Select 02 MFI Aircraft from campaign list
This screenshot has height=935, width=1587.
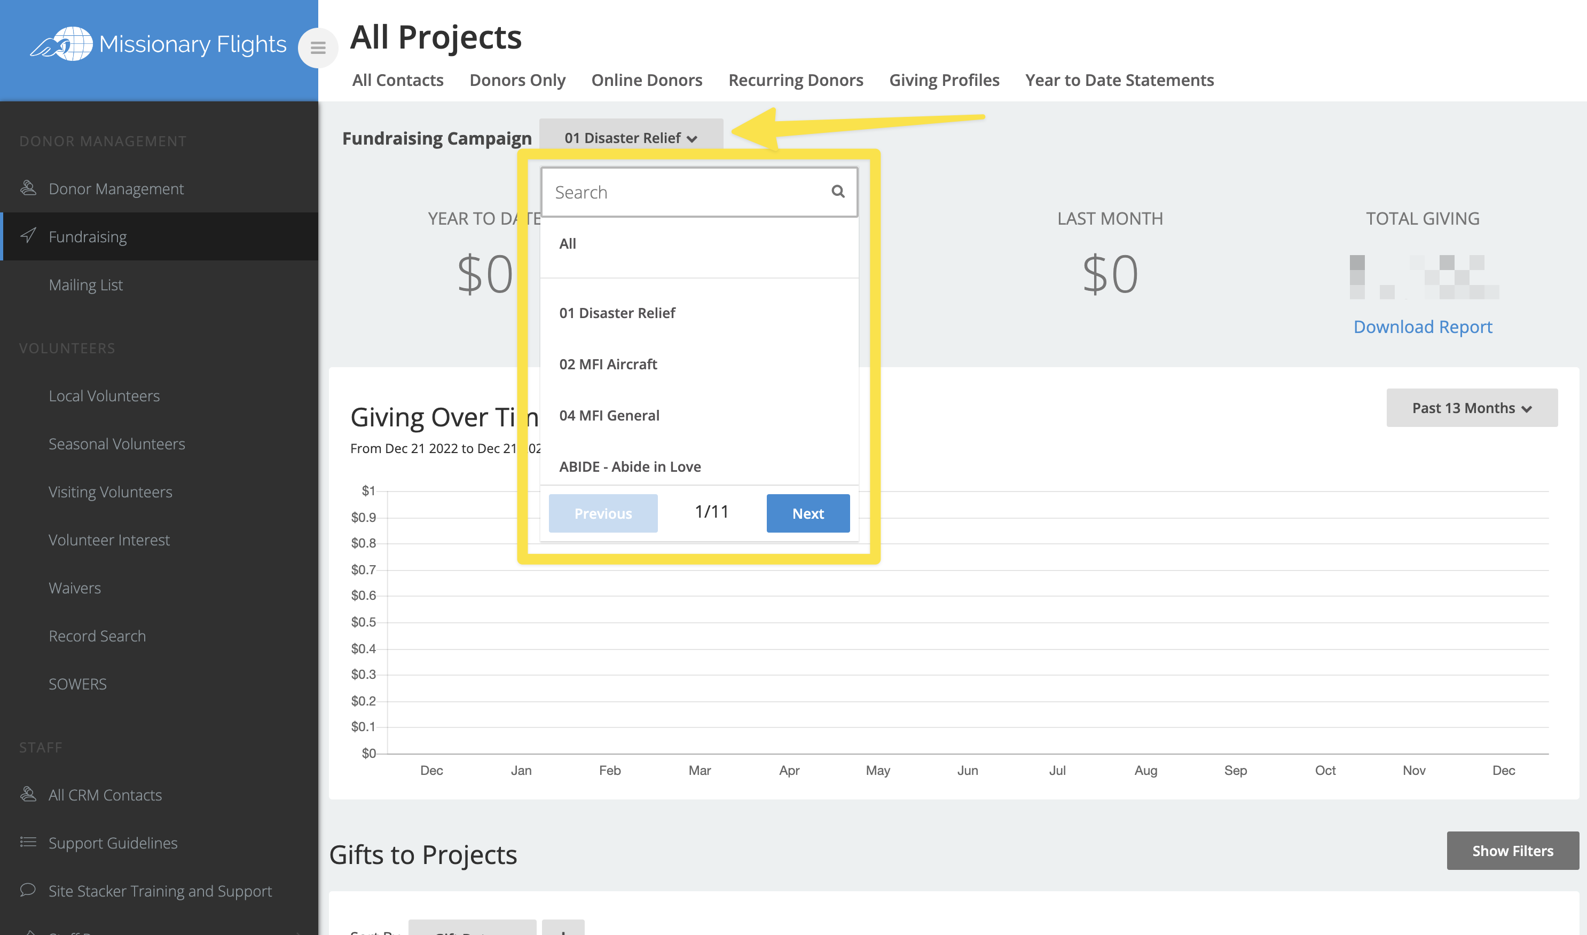click(608, 364)
